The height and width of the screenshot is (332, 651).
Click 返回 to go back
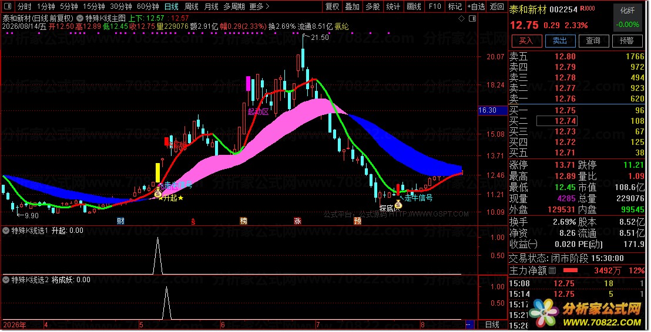tap(496, 6)
